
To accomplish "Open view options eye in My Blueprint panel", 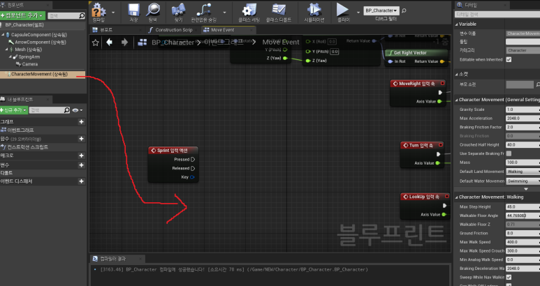I will [75, 110].
